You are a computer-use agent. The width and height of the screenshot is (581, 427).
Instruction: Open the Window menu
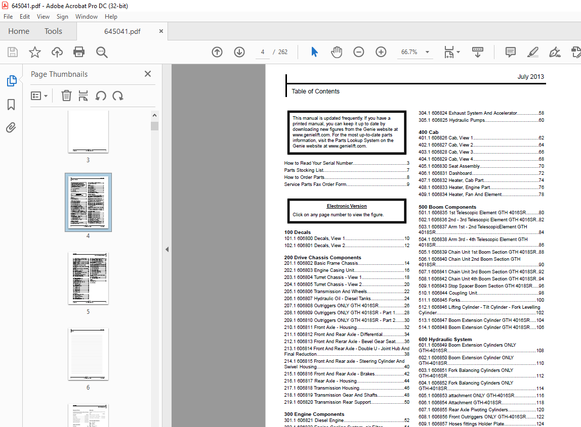(x=87, y=17)
